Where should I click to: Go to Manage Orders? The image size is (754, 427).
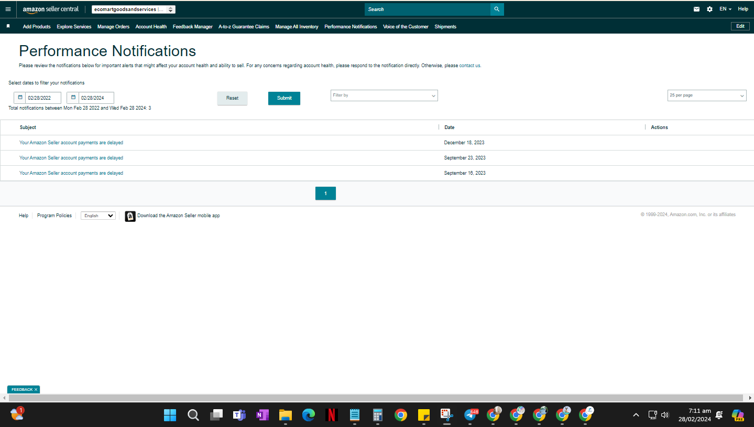113,27
